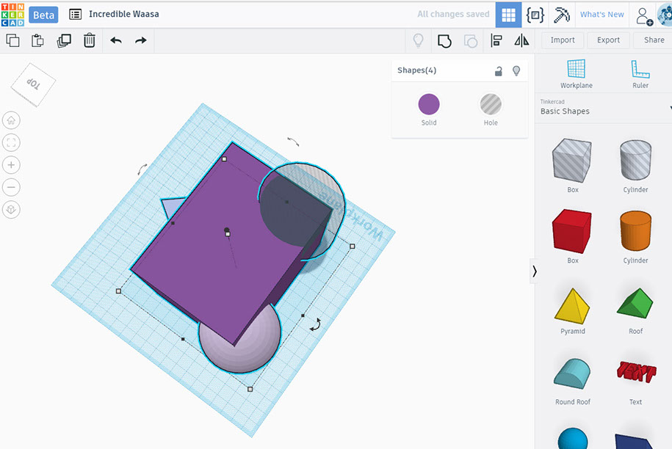Undo the last action
Screen dimensions: 672x449
tap(116, 40)
